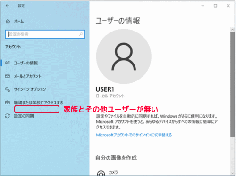Focus the 設定の検索 search field
The width and height of the screenshot is (236, 176).
[x=45, y=34]
